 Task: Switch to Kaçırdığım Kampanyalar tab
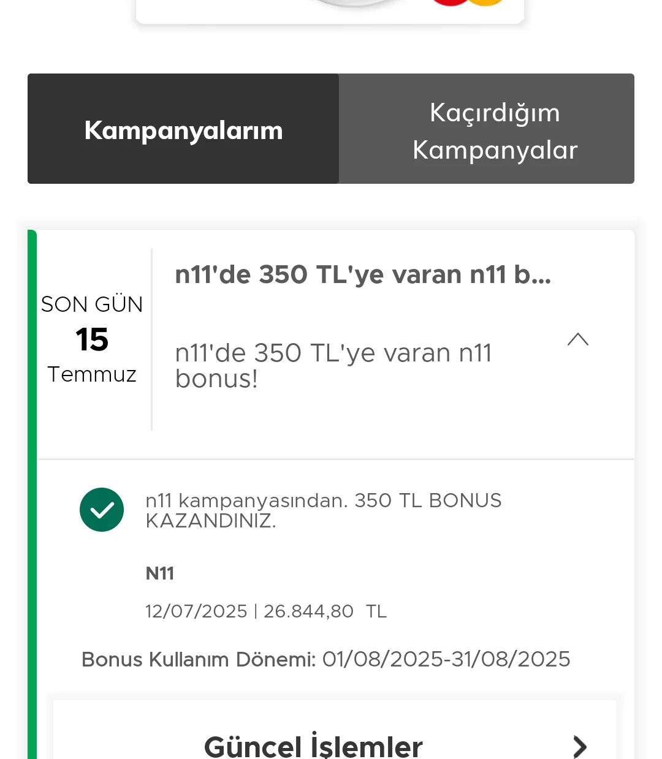click(495, 130)
